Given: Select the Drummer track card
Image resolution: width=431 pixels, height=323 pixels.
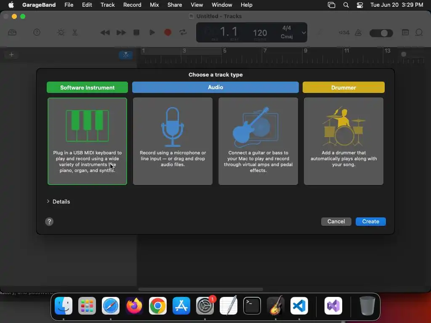Looking at the screenshot, I should coord(343,141).
